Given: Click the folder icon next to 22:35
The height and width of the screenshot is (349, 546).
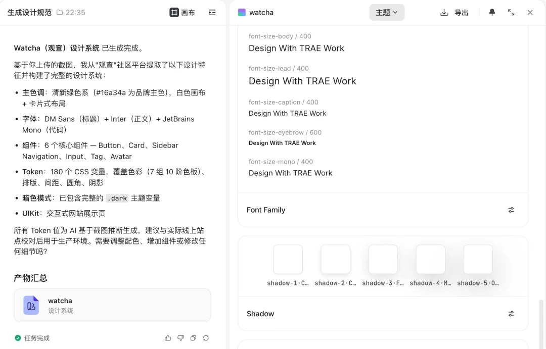Looking at the screenshot, I should [x=60, y=13].
